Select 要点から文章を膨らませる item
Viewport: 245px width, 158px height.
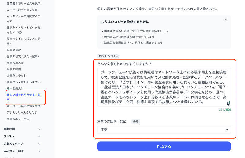coord(24,82)
